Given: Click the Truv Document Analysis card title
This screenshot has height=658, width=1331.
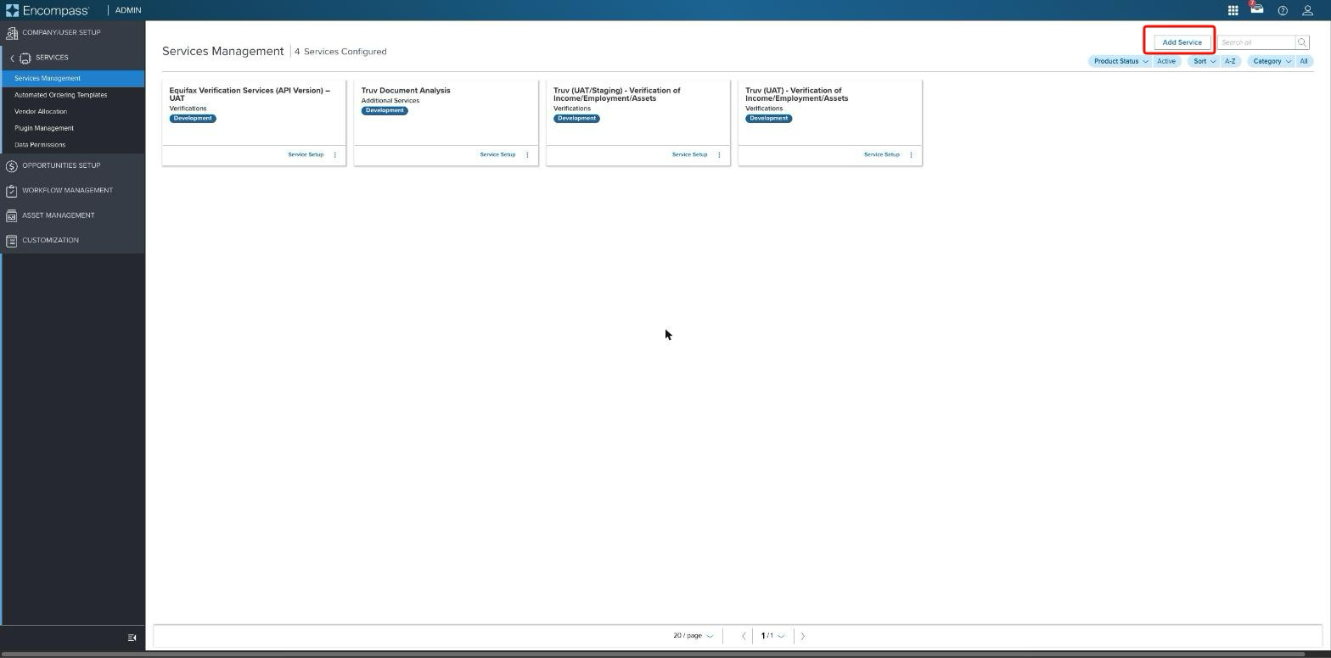Looking at the screenshot, I should [406, 91].
